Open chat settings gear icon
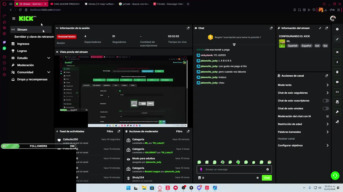Image resolution: width=343 pixels, height=192 pixels. (x=258, y=178)
